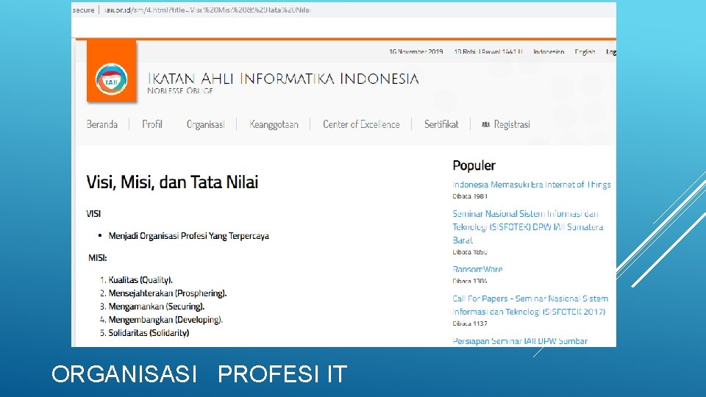This screenshot has width=706, height=397.
Task: Switch language to Indonesian
Action: pyautogui.click(x=549, y=51)
